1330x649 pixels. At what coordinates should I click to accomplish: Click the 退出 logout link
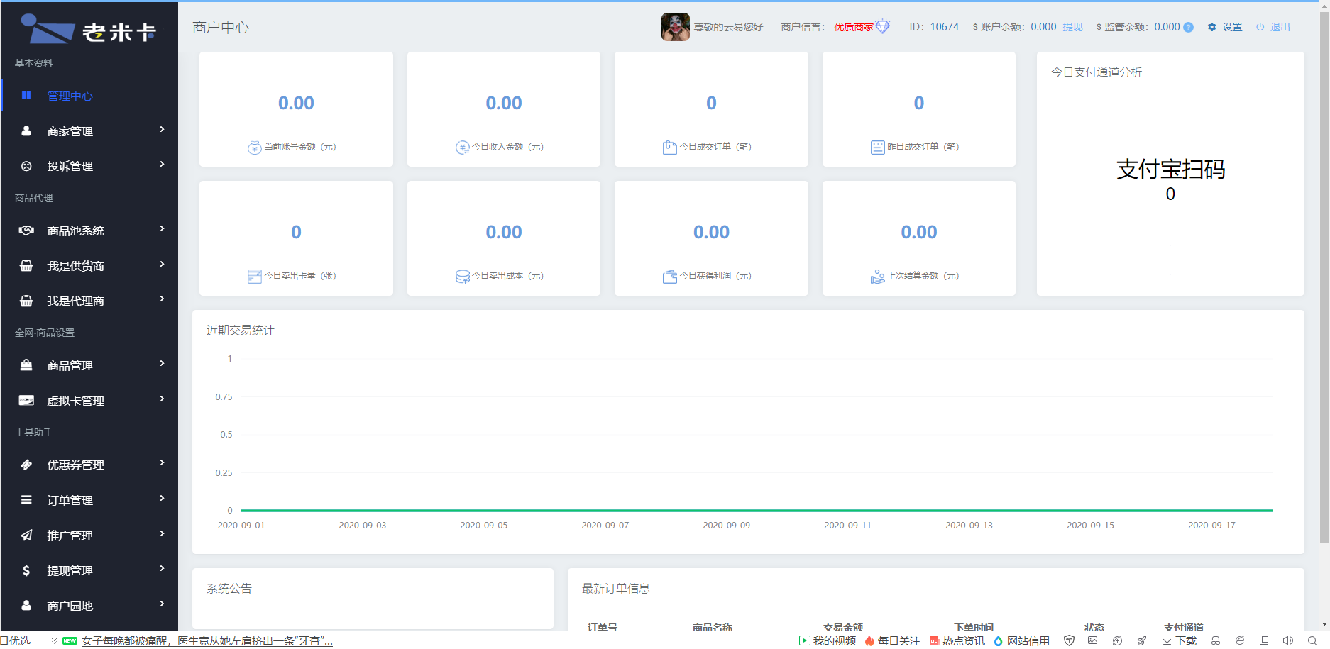click(x=1280, y=27)
